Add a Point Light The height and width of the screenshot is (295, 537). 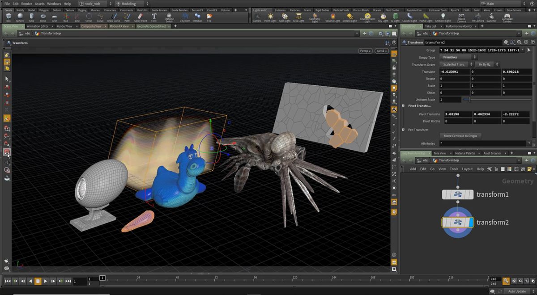click(270, 18)
